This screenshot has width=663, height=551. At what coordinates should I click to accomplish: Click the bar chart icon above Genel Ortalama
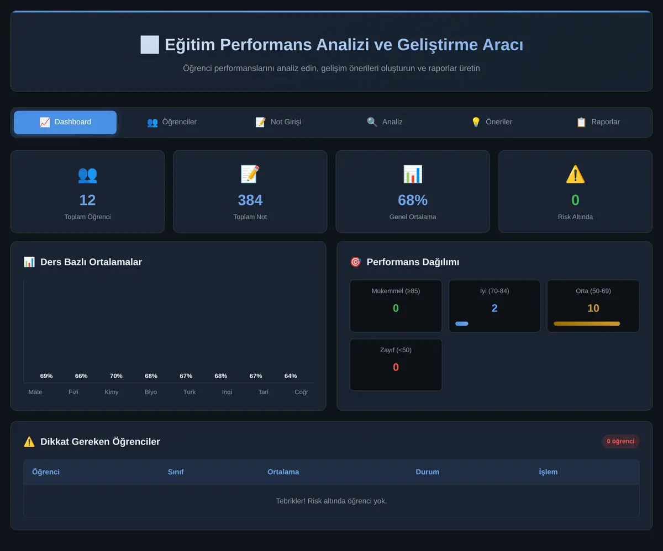click(x=413, y=174)
